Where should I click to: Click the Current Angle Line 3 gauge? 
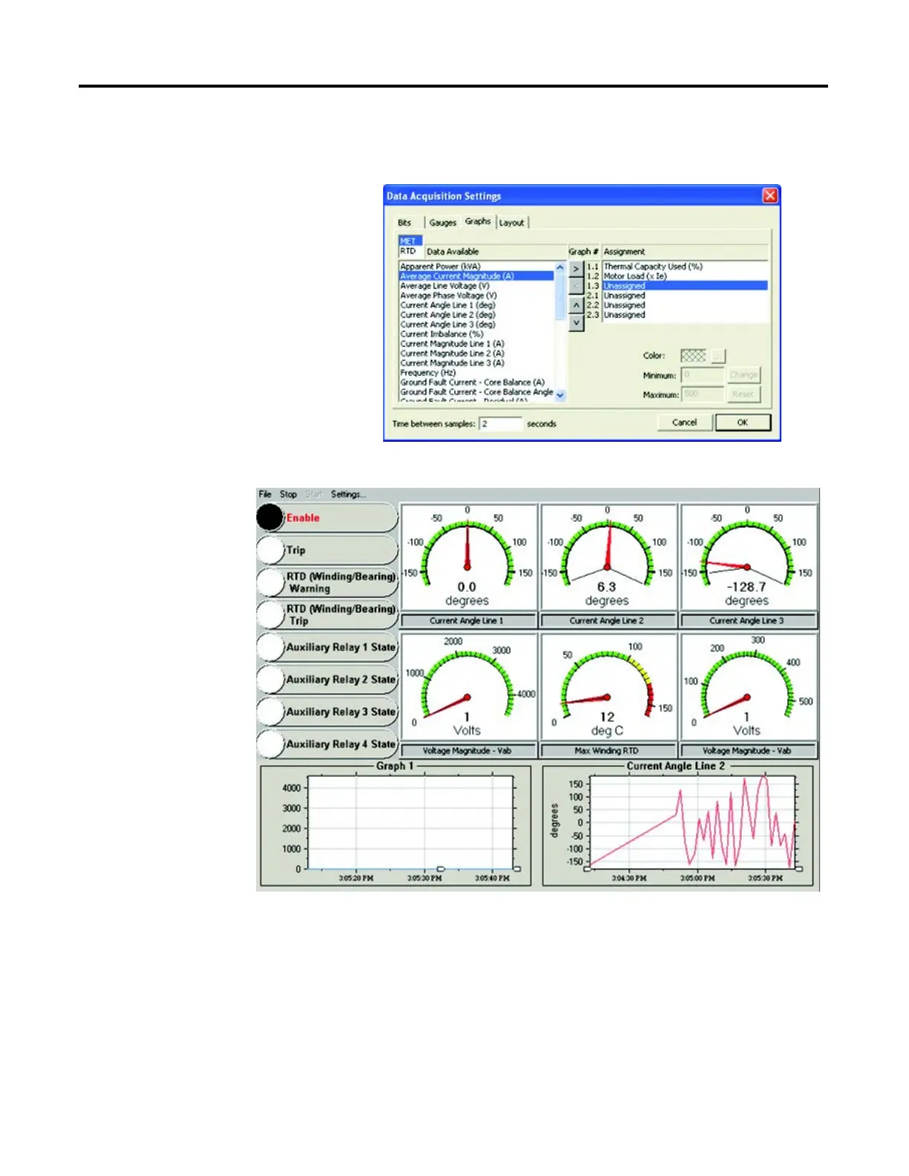tap(748, 557)
